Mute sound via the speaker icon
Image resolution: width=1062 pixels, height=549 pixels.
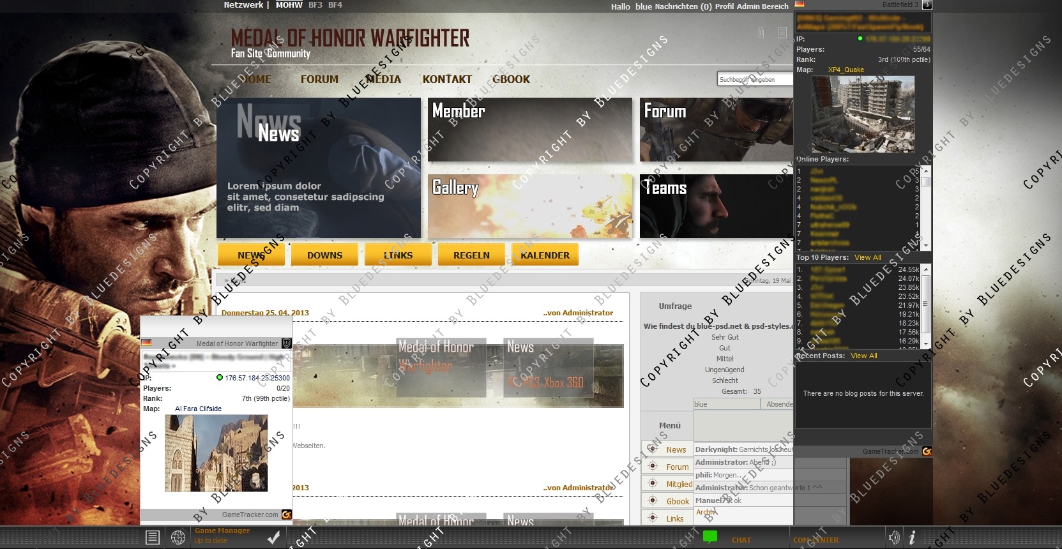(x=894, y=538)
